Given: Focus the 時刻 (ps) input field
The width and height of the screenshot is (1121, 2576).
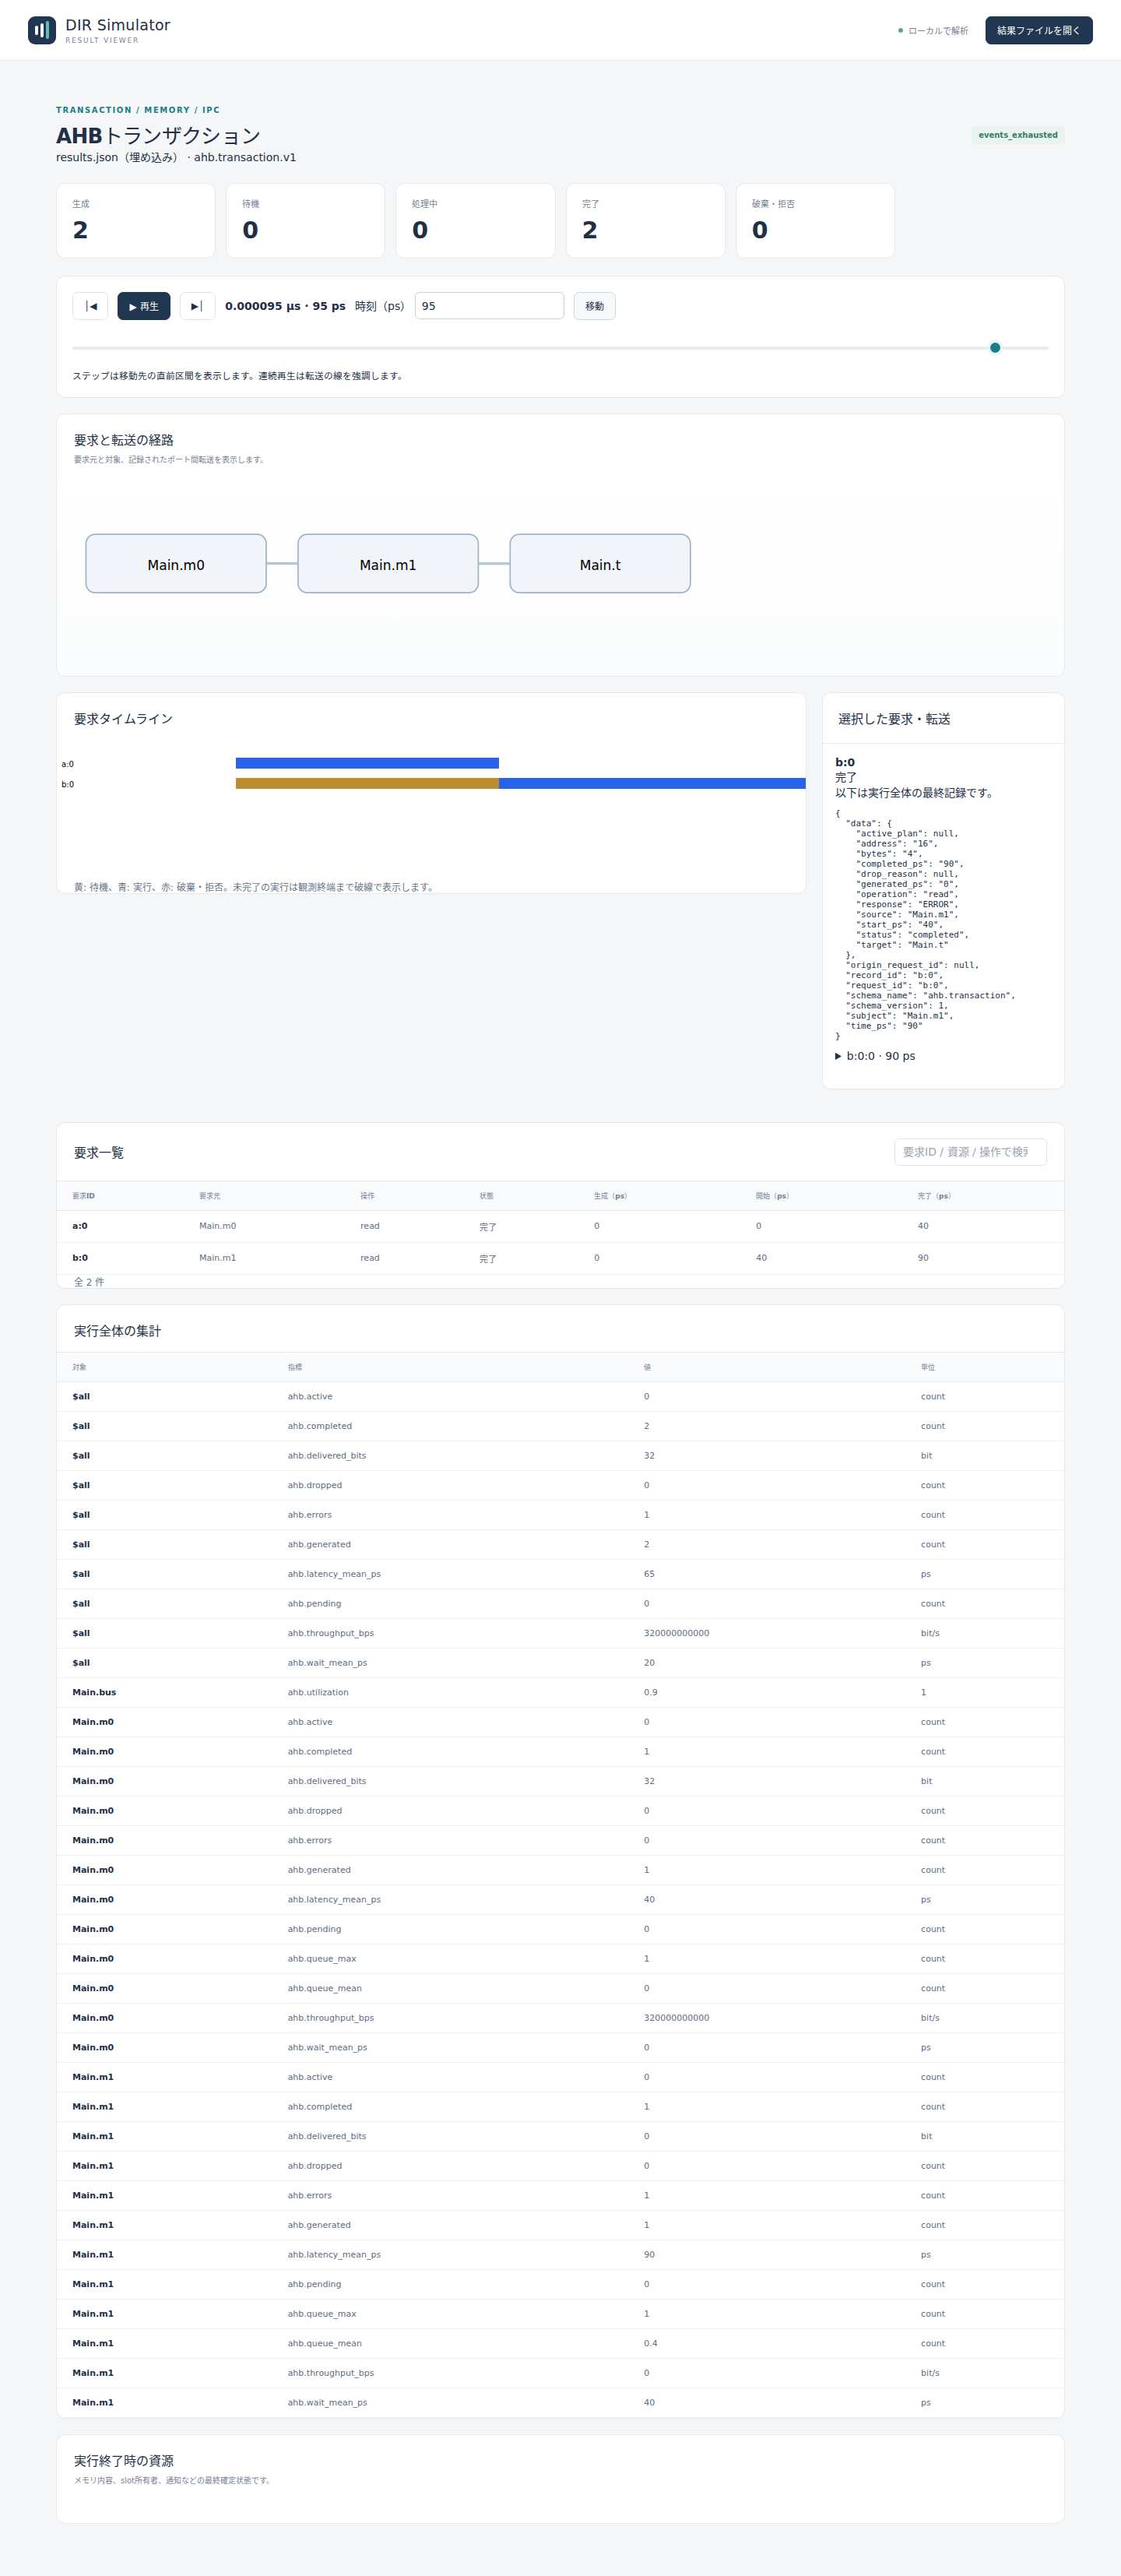Looking at the screenshot, I should pyautogui.click(x=489, y=306).
